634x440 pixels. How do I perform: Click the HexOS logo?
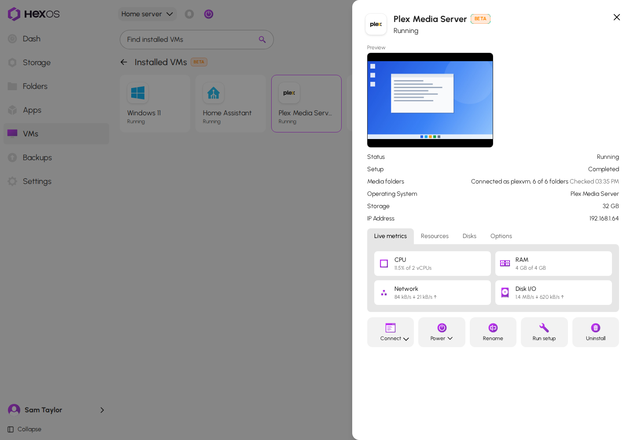pos(34,14)
